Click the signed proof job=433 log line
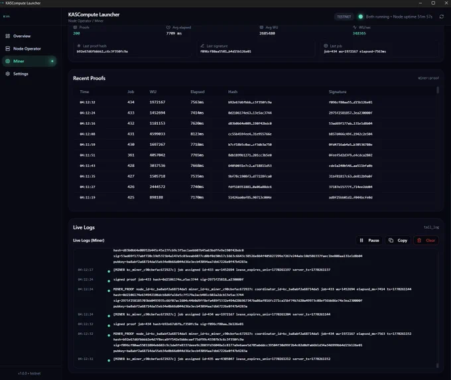This screenshot has width=451, height=380. tap(178, 279)
